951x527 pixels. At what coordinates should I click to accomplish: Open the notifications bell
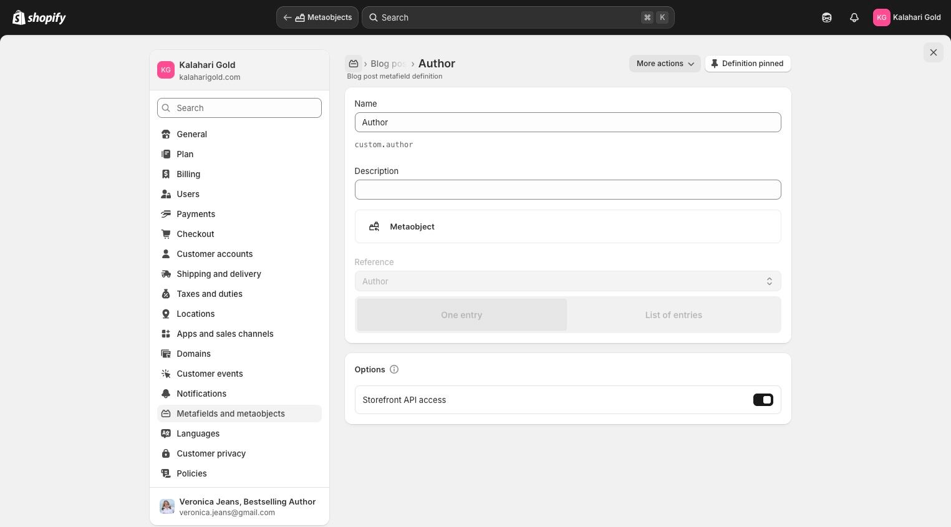point(854,17)
